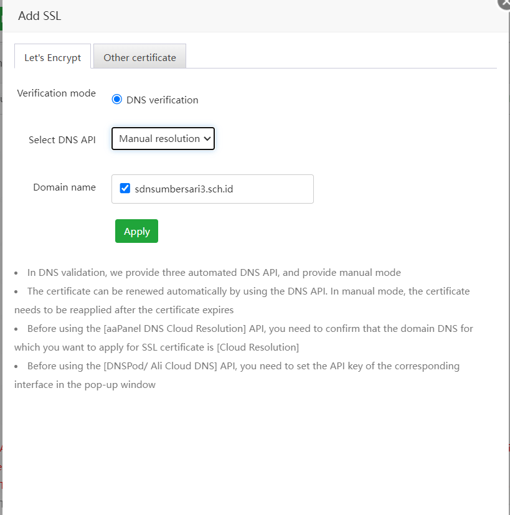Switch to the Let's Encrypt tab

pos(52,57)
